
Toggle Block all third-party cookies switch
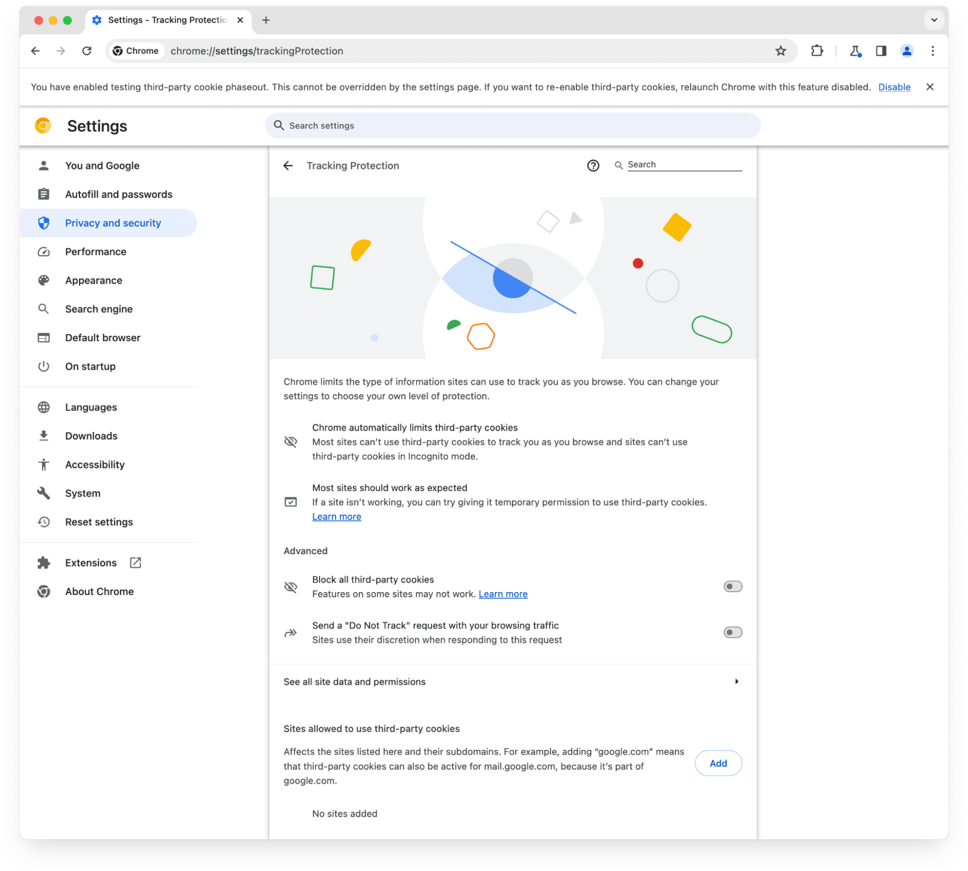click(x=732, y=586)
